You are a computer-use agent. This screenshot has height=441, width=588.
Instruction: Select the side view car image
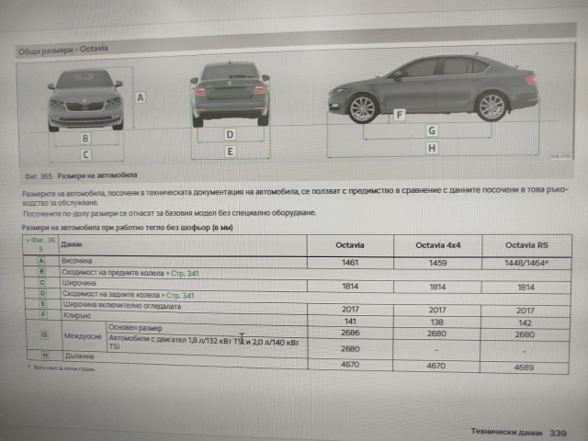433,89
